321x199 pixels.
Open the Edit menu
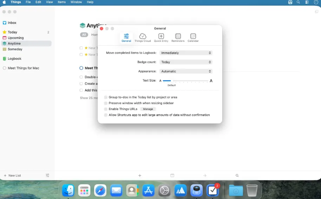pos(38,2)
